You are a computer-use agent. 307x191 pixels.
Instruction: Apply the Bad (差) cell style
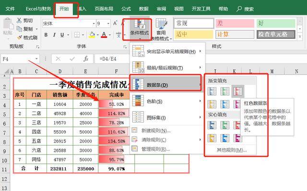[235, 23]
